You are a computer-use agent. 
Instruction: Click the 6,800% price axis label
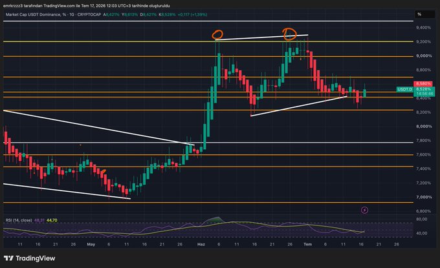point(423,211)
